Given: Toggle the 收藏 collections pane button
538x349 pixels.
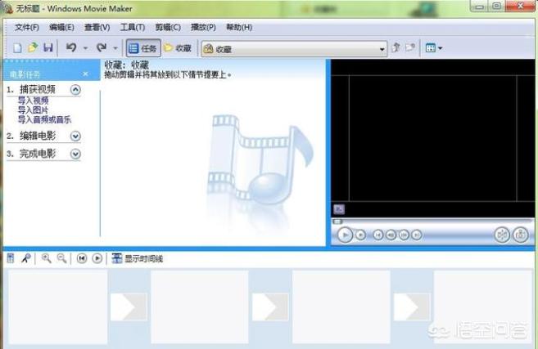Looking at the screenshot, I should [178, 48].
